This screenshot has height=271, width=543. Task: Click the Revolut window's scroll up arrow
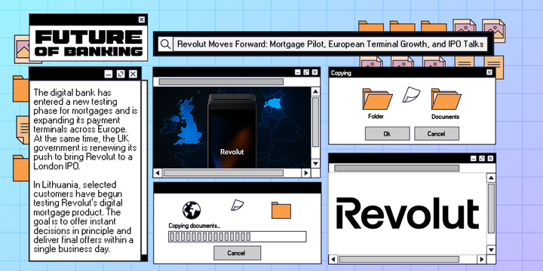coord(491,178)
